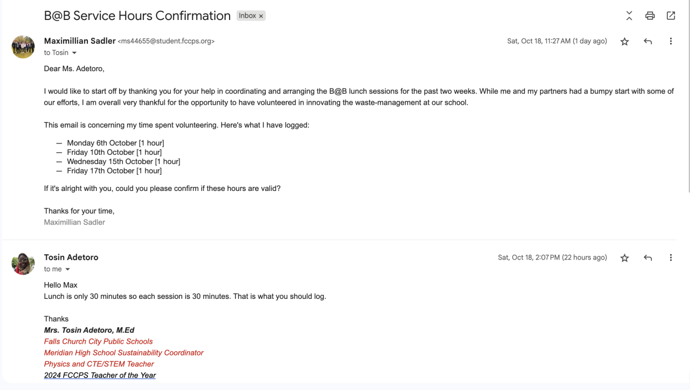The image size is (690, 390).
Task: Open more options for Tosin's reply
Action: 671,258
